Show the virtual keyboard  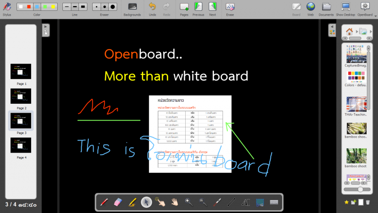(x=274, y=202)
